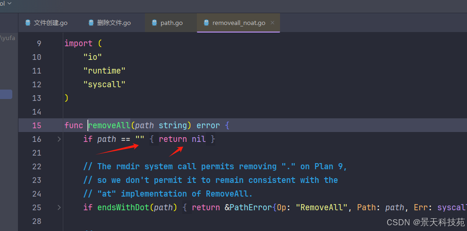Click the Go file icon on path.go tab
The width and height of the screenshot is (467, 231).
[x=154, y=23]
